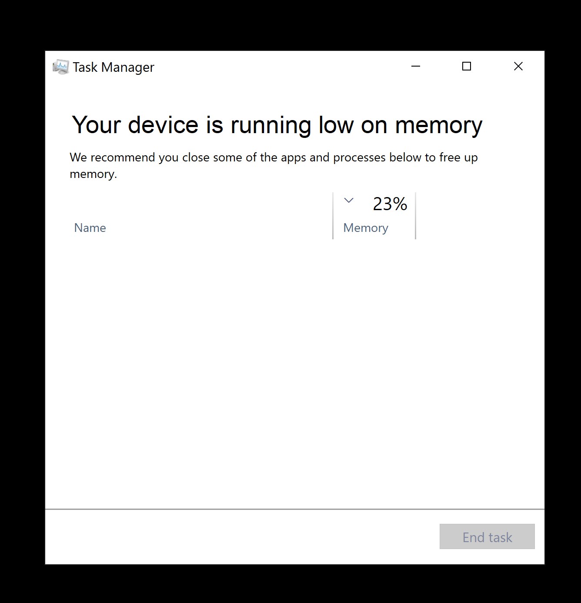Click the "running low on memory" heading
This screenshot has width=581, height=603.
pyautogui.click(x=277, y=125)
